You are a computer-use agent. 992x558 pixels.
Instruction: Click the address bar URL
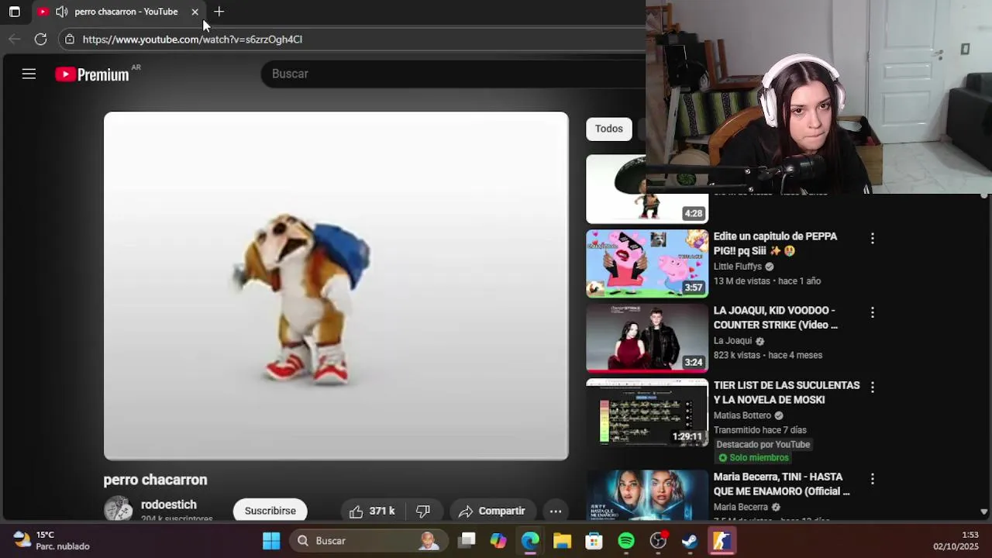(192, 39)
